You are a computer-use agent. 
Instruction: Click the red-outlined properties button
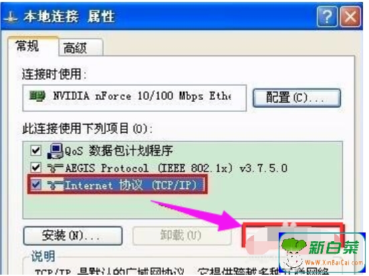[292, 236]
